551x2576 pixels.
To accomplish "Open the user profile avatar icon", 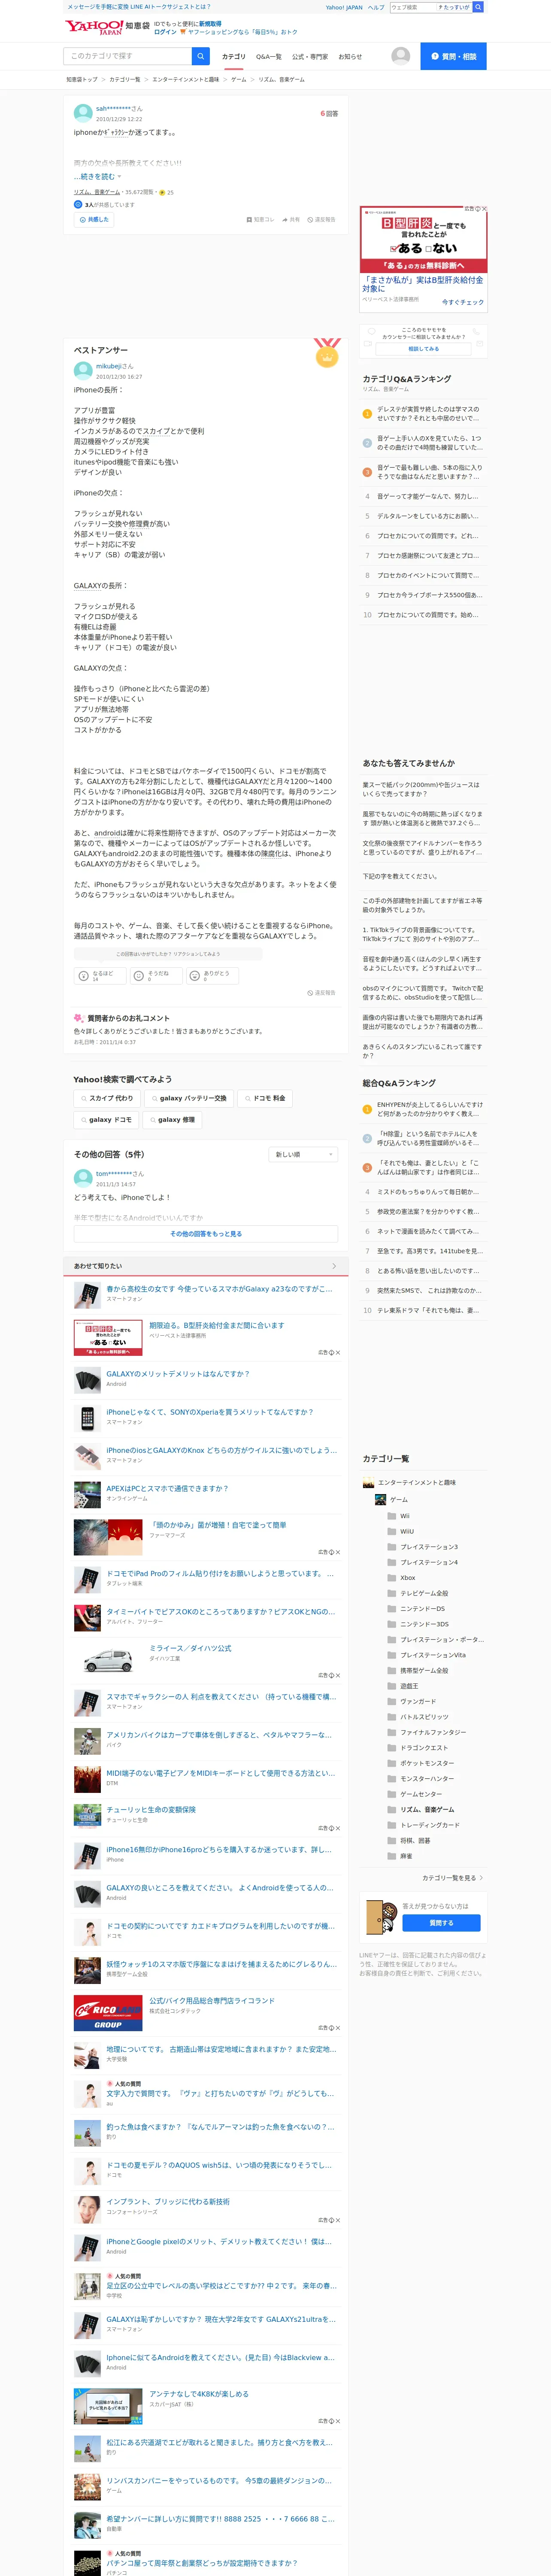I will (x=401, y=56).
